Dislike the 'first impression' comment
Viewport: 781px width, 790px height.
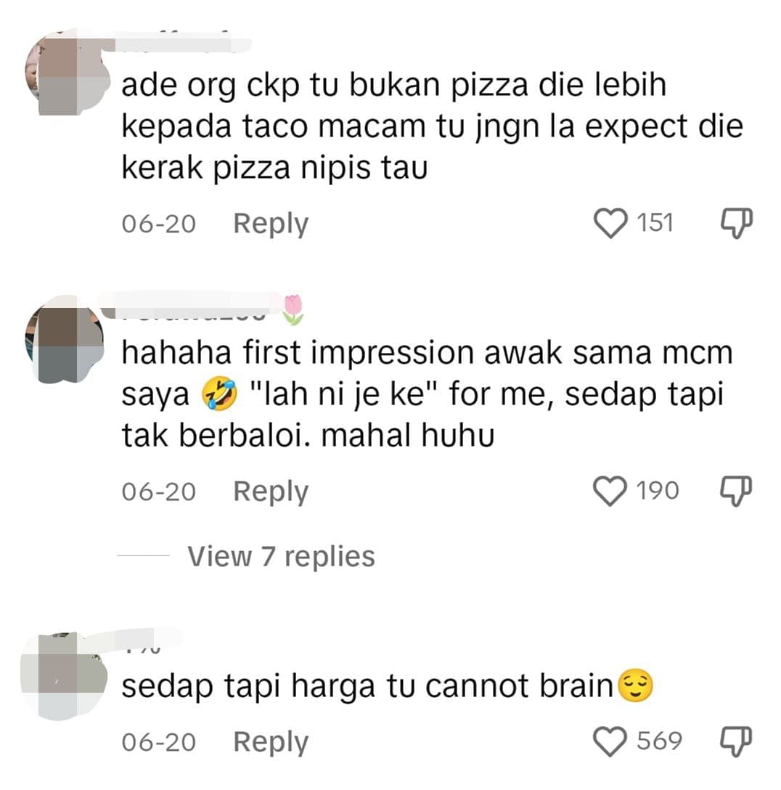(736, 491)
